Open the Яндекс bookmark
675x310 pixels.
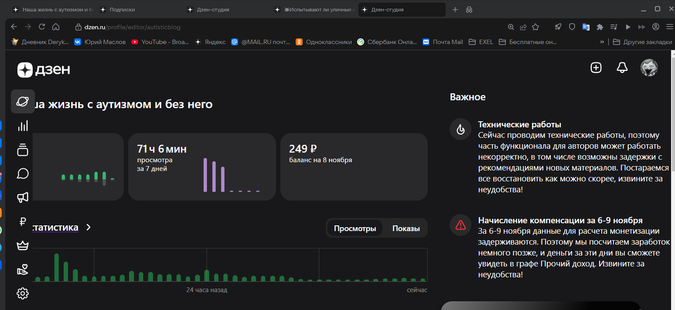click(x=210, y=42)
